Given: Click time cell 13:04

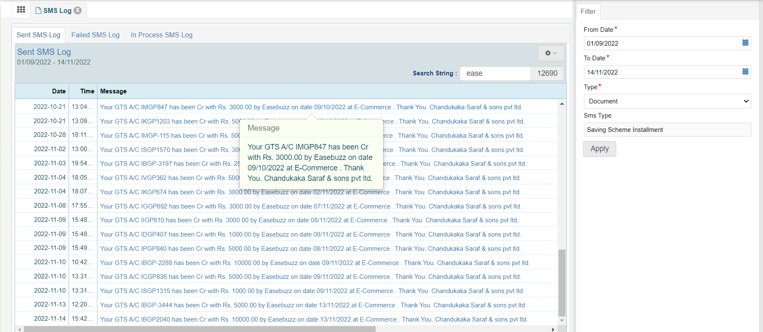Looking at the screenshot, I should click(x=82, y=107).
